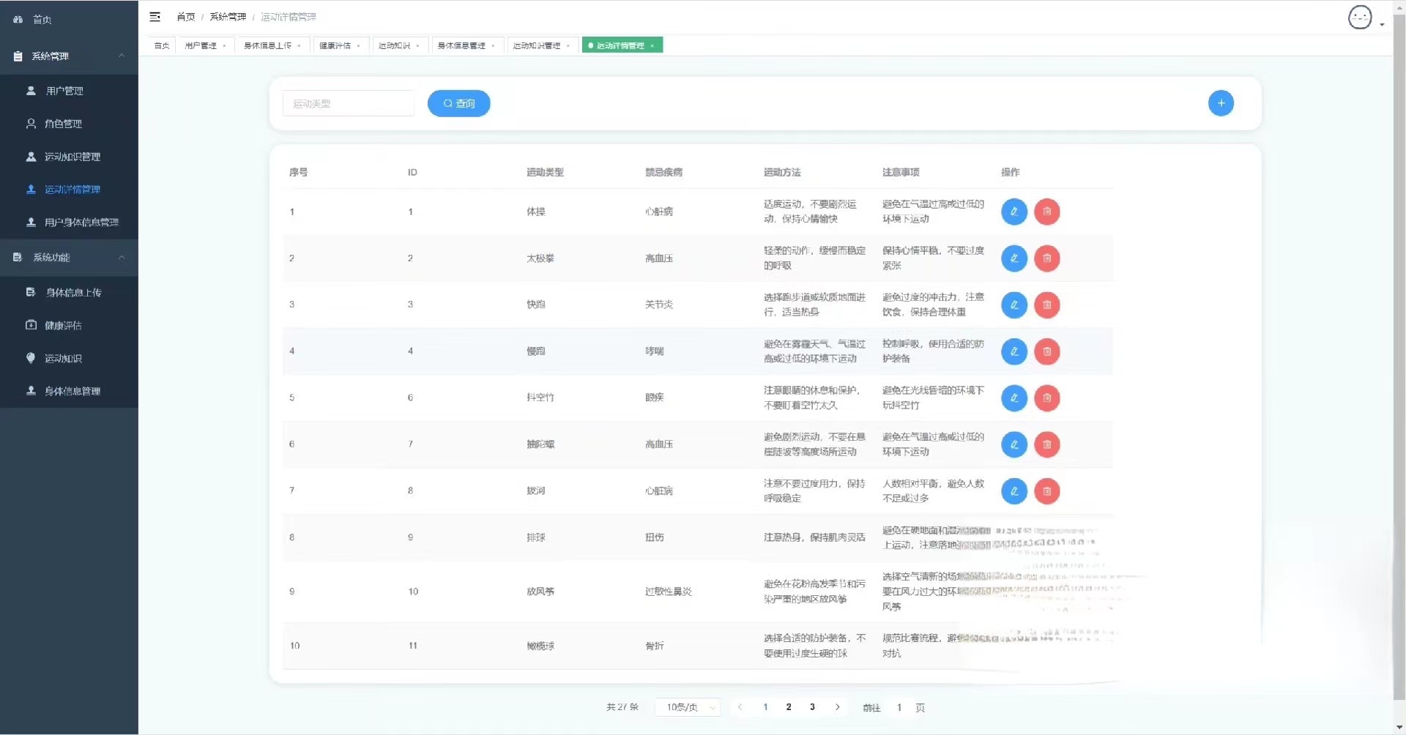Screen dimensions: 1406x735
Task: Delete the 慢跑 row with trash icon
Action: tap(1047, 351)
